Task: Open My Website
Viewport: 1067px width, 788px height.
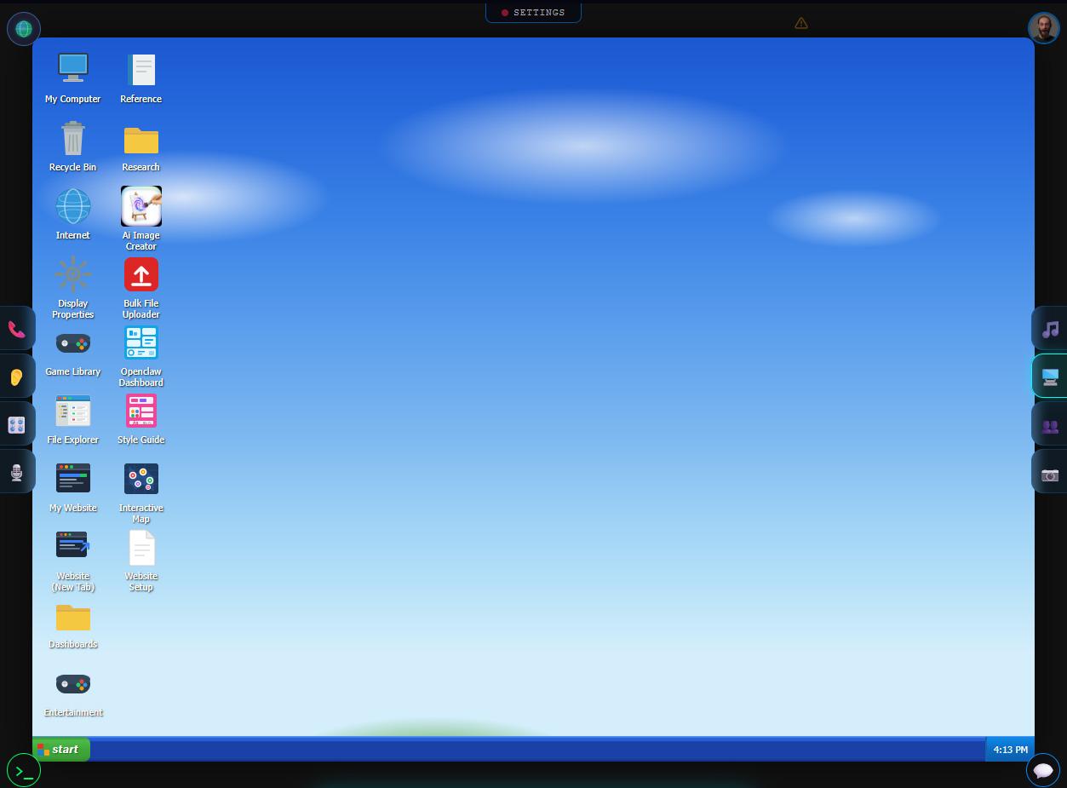Action: 73,479
